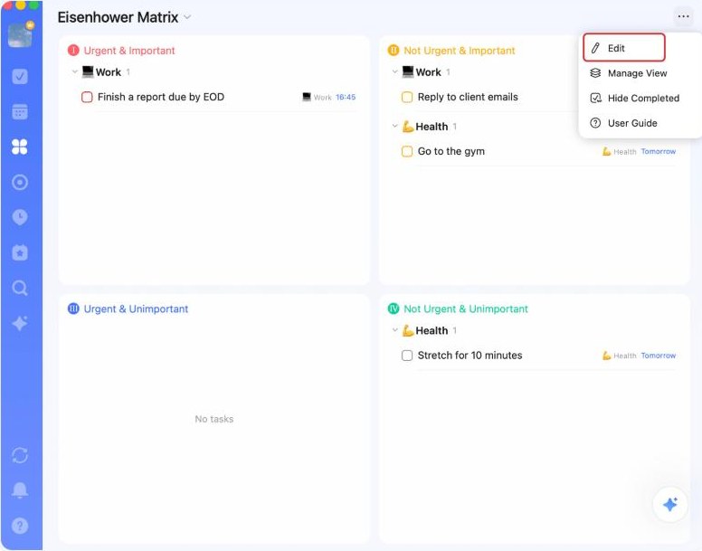Open the task 'Stretch for 10 minutes'
The width and height of the screenshot is (702, 551).
click(470, 356)
